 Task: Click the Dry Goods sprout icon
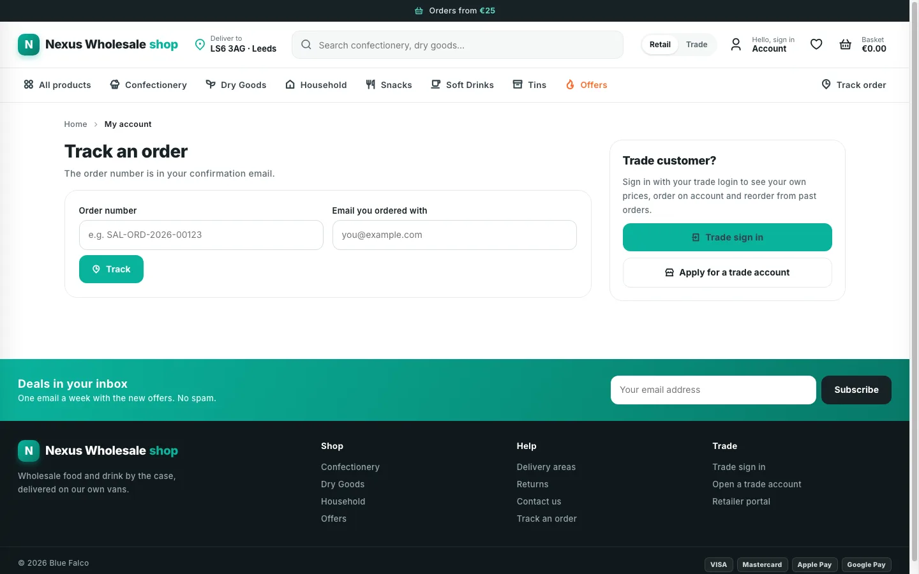tap(211, 84)
